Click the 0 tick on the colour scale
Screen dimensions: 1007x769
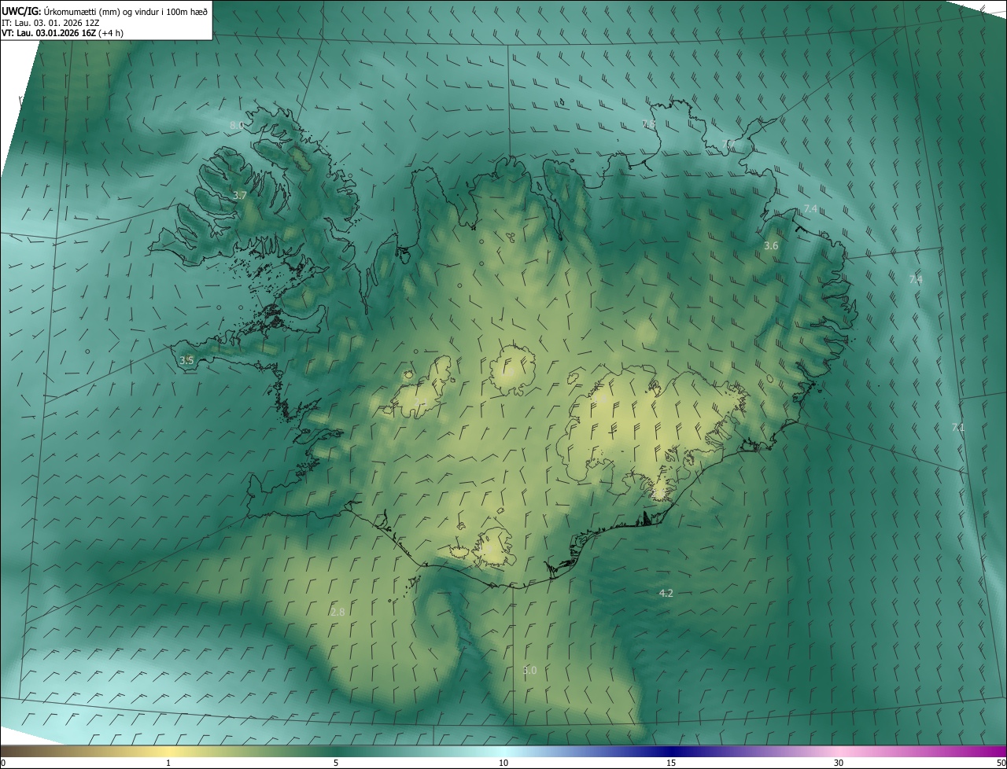(3, 763)
